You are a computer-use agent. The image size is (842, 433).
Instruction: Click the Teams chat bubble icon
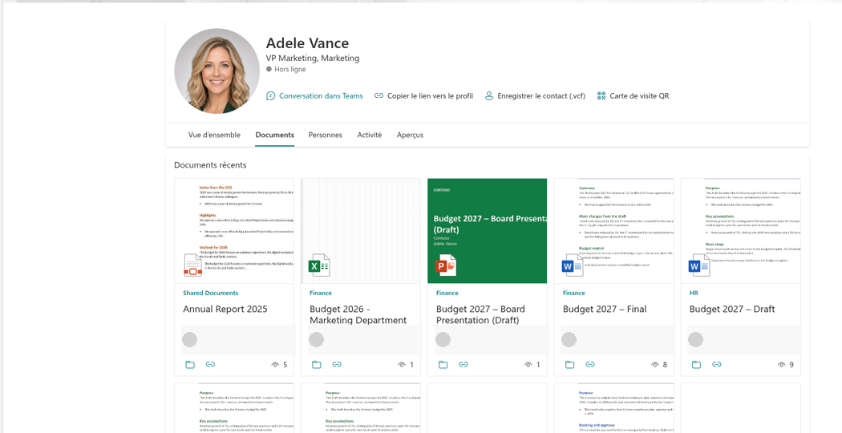click(271, 96)
